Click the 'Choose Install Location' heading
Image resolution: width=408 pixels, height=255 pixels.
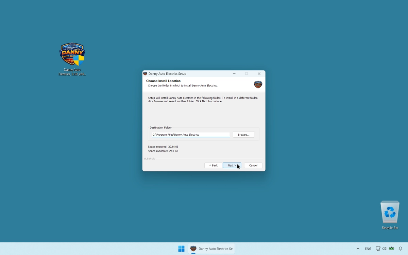pos(163,81)
